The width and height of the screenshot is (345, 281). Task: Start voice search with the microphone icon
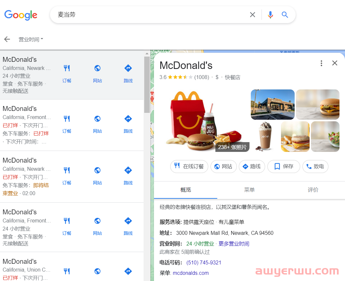270,15
